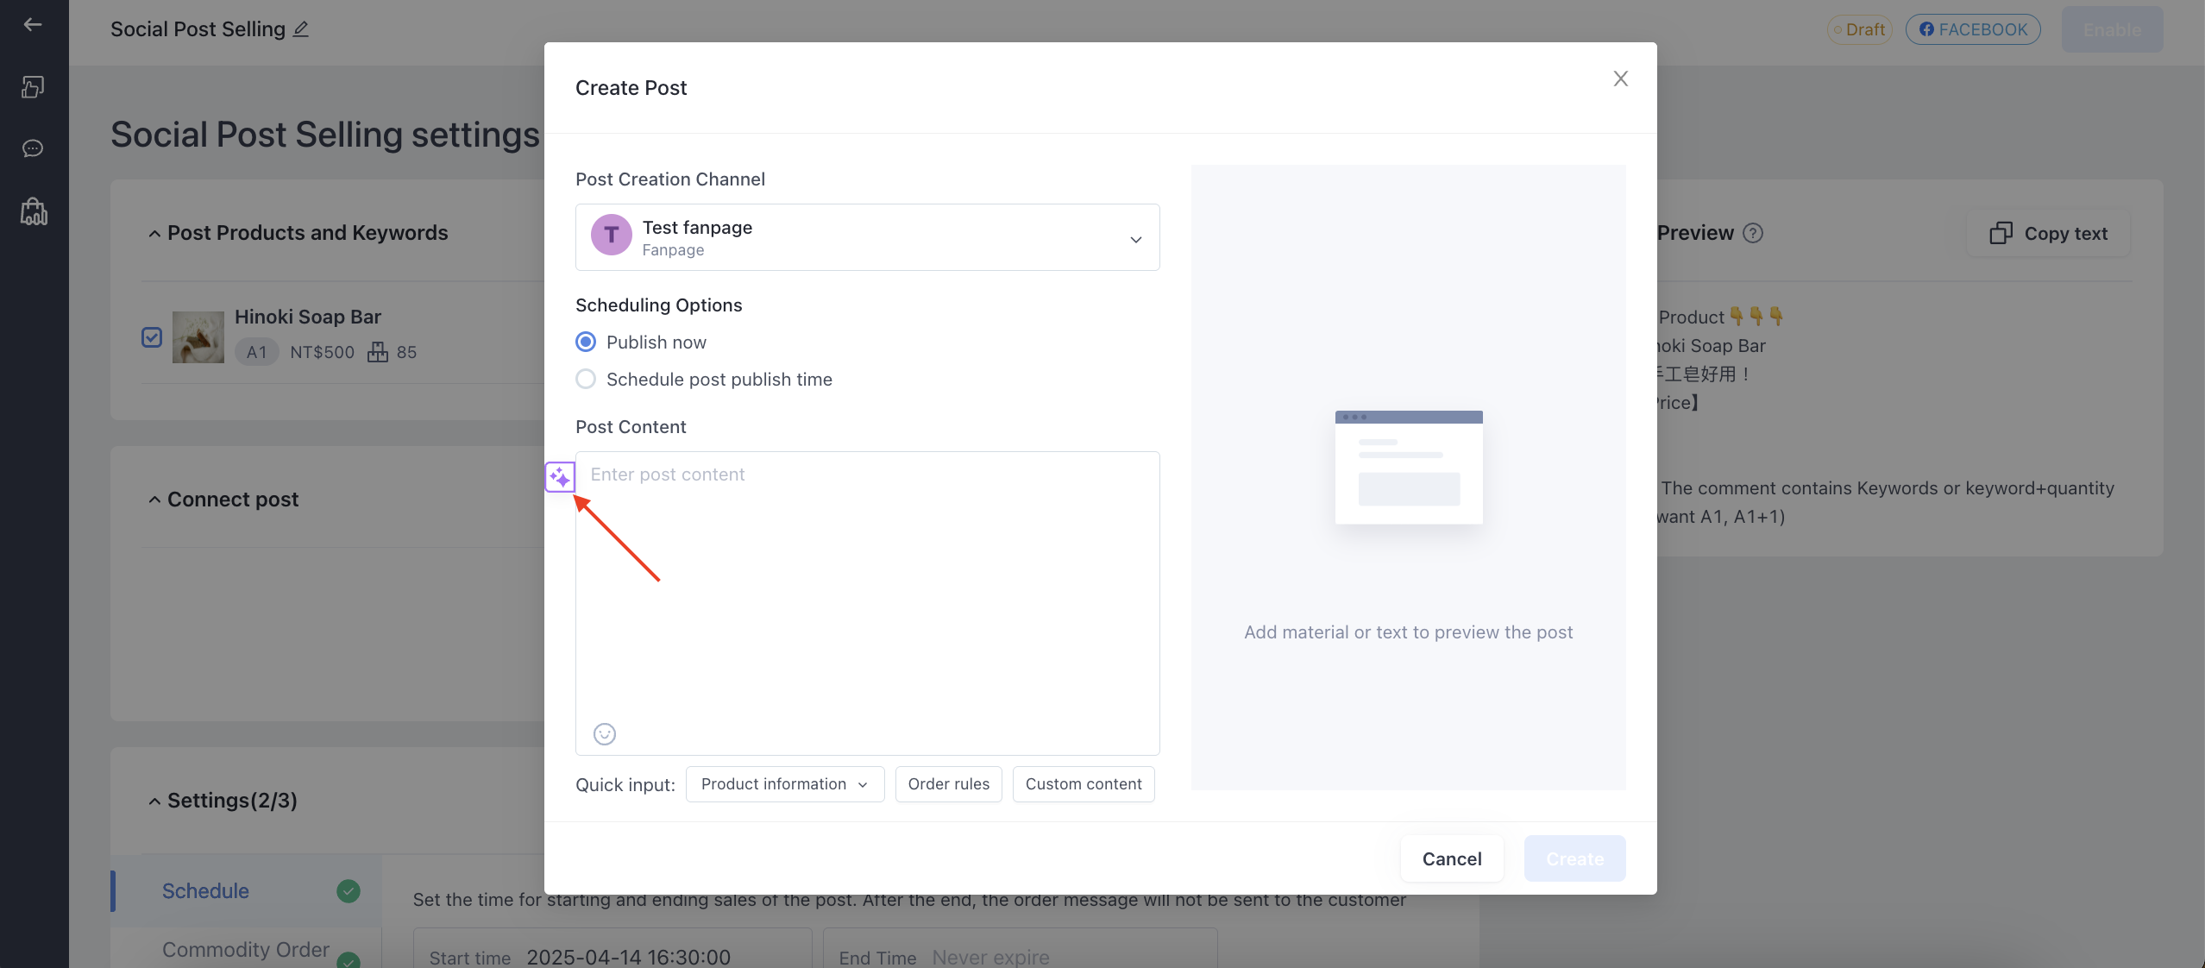The height and width of the screenshot is (968, 2205).
Task: Click the Cancel button
Action: [1452, 858]
